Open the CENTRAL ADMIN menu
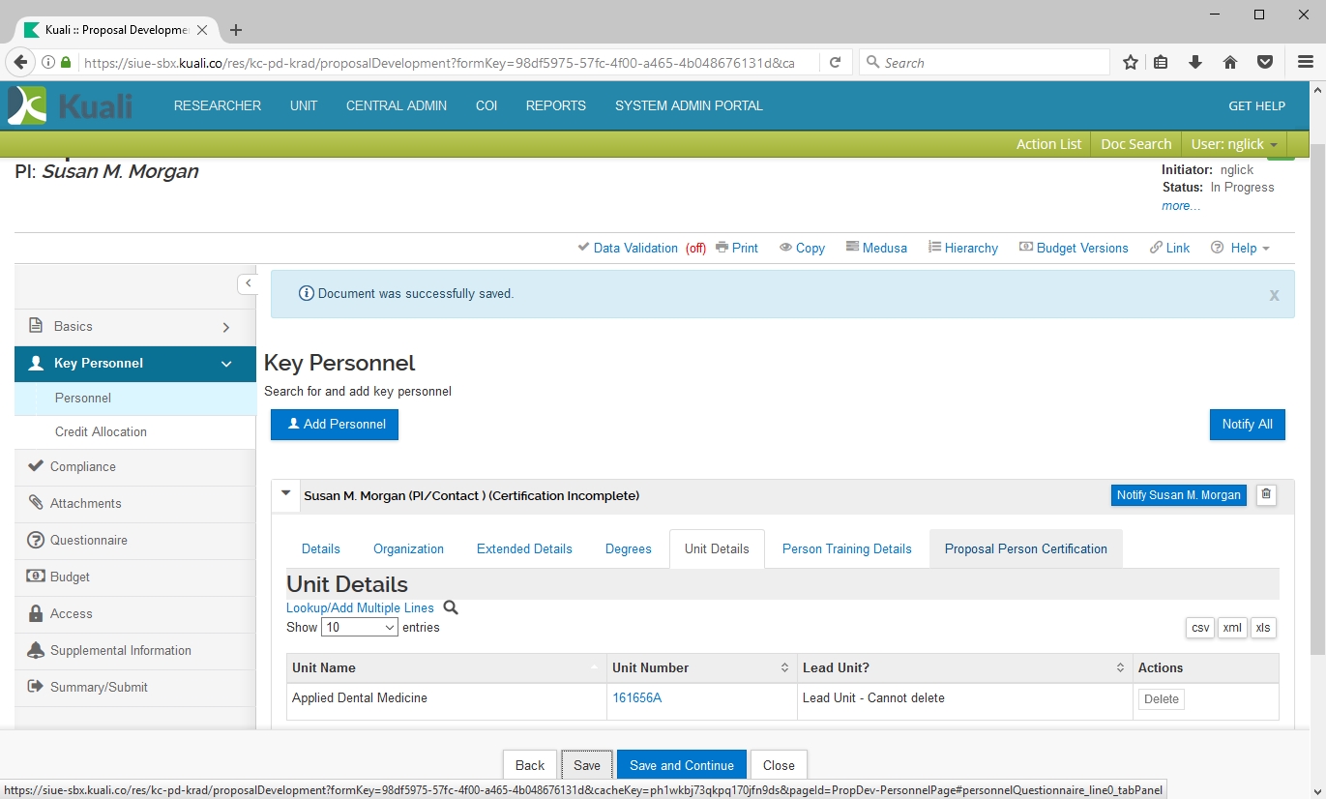The image size is (1326, 799). click(x=396, y=105)
